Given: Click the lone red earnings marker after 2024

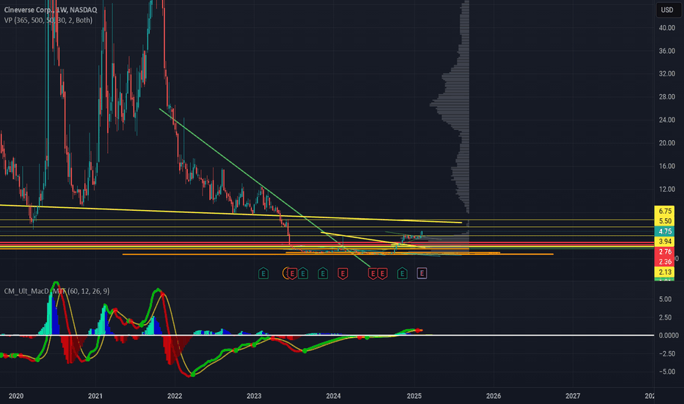Looking at the screenshot, I should tap(343, 273).
